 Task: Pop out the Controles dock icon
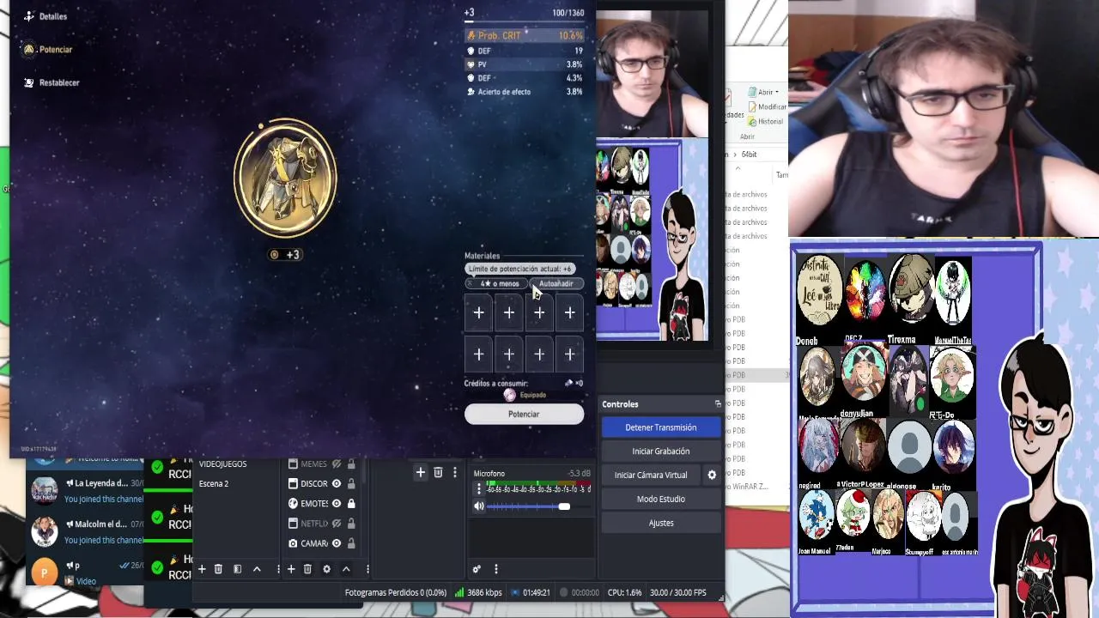(x=718, y=404)
